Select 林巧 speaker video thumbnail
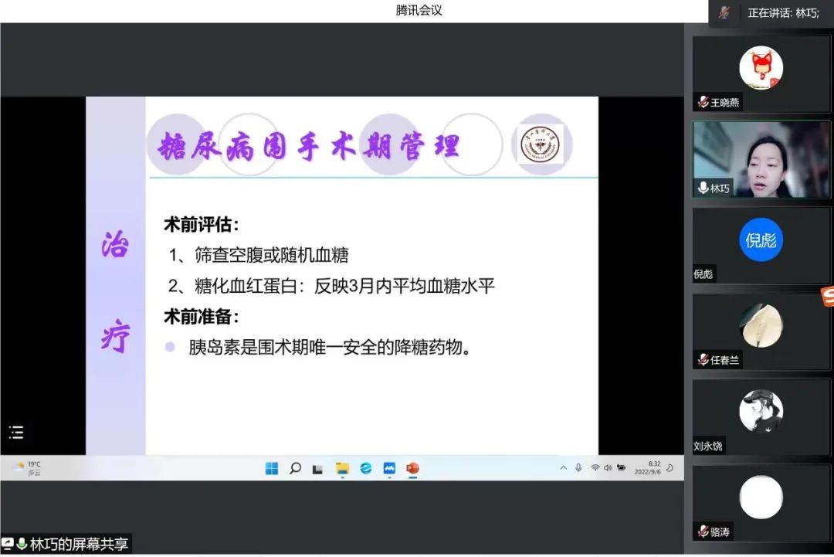Viewport: 834px width, 557px height. [761, 159]
